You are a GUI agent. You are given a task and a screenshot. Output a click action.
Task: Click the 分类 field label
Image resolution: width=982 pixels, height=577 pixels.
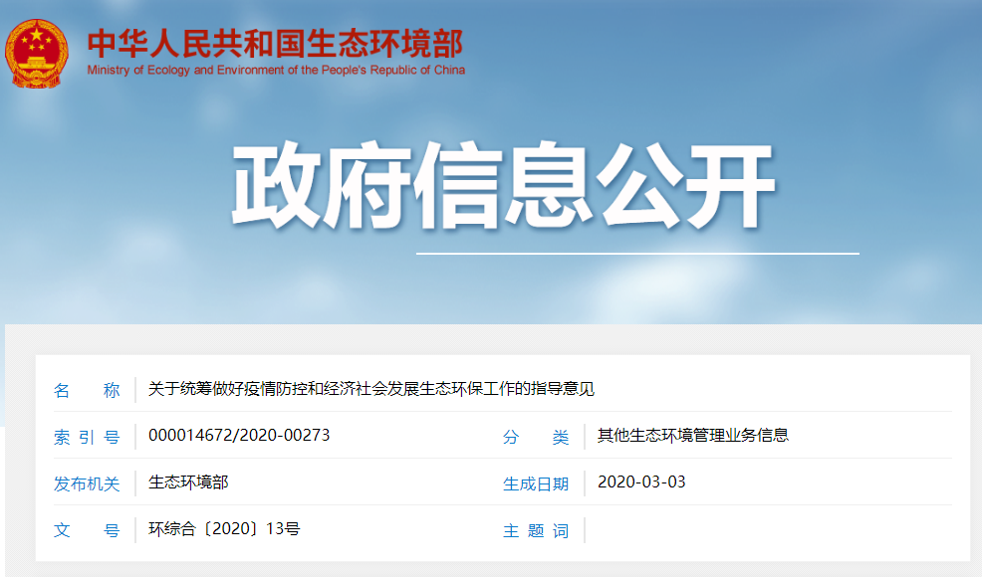(x=536, y=437)
